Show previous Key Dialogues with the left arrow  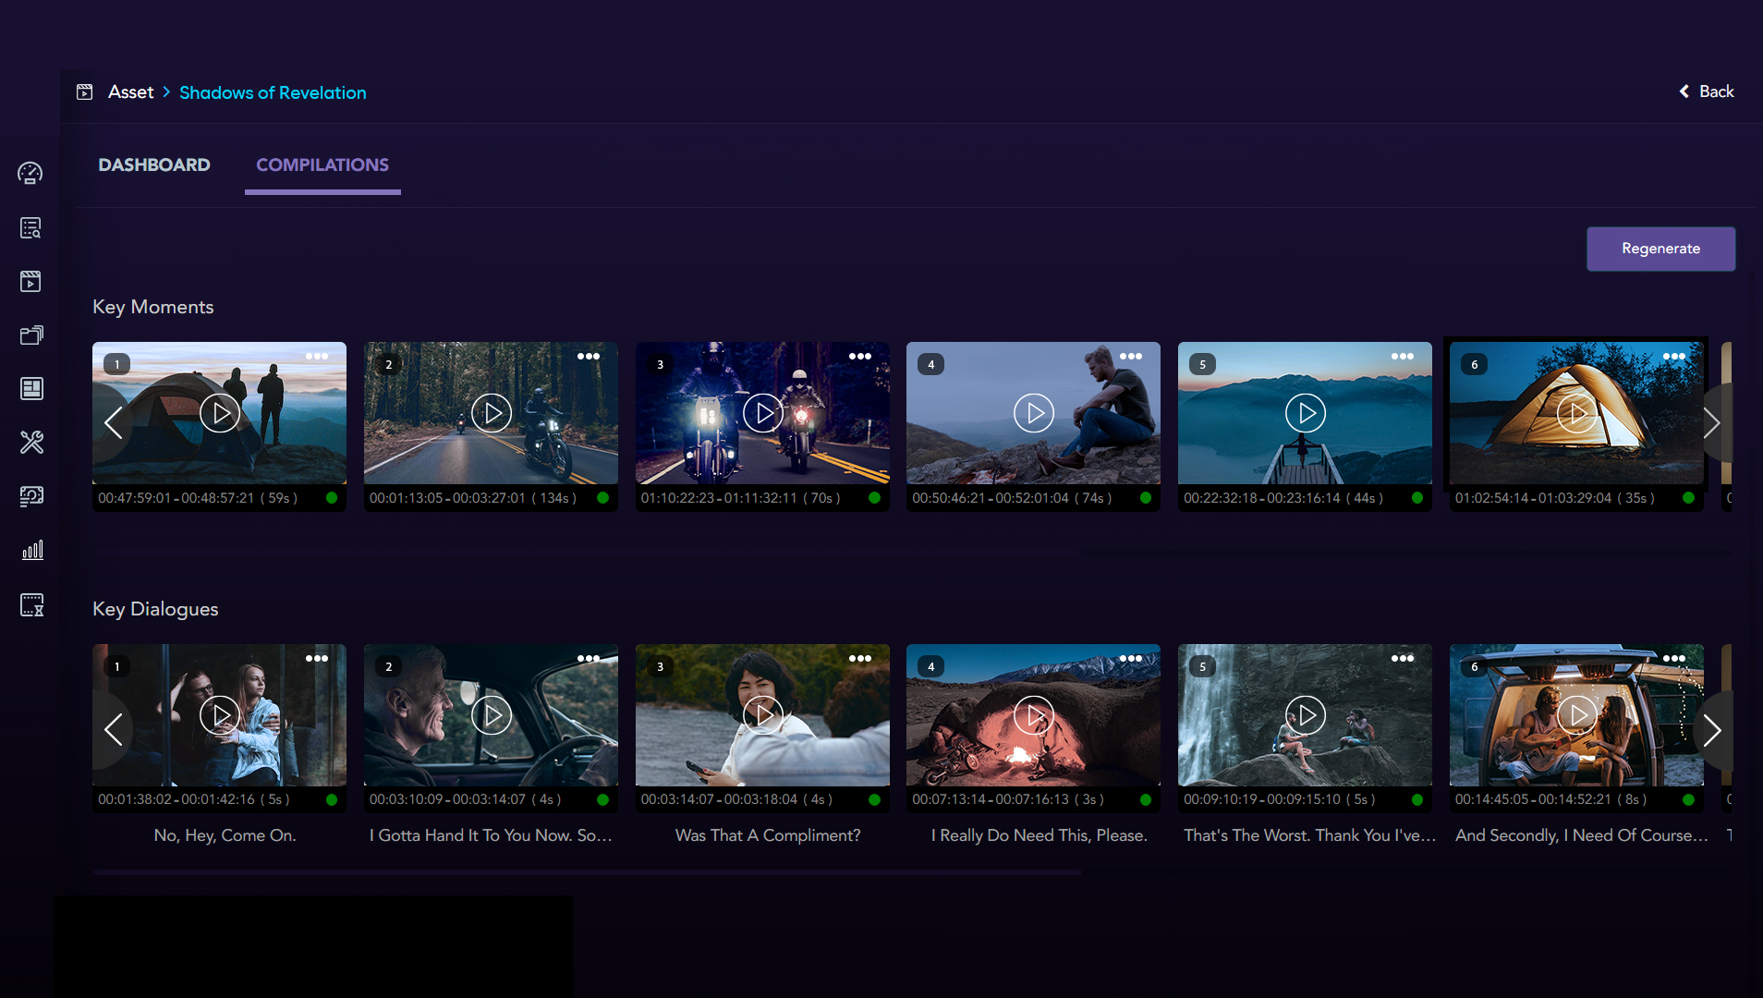pyautogui.click(x=113, y=730)
